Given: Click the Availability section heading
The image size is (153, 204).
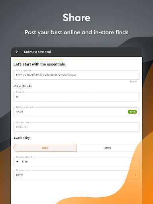Looking at the screenshot, I should pyautogui.click(x=22, y=138).
